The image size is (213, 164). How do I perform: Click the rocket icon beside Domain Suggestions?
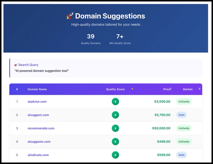(70, 16)
